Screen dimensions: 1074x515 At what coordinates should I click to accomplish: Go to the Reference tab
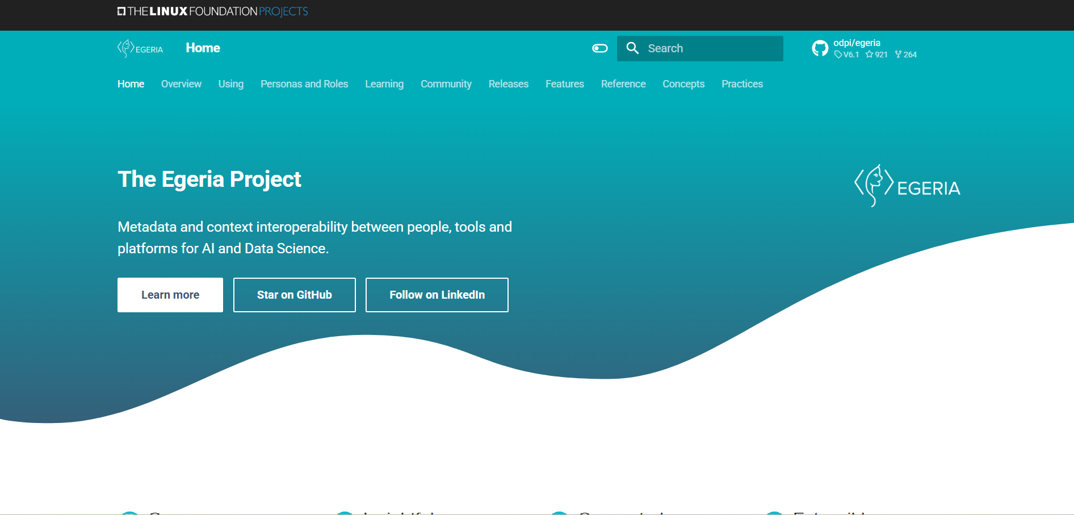click(623, 84)
